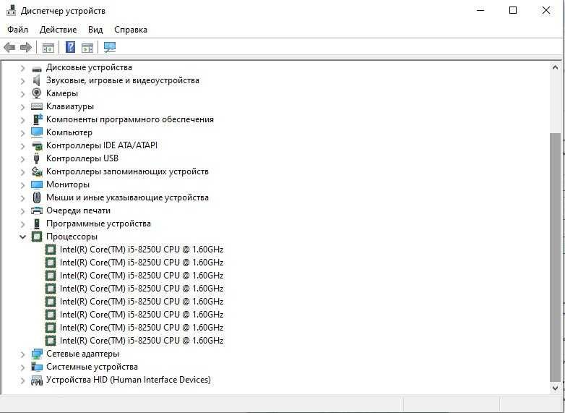Open the Файл menu
Viewport: 565px width, 413px height.
point(17,30)
